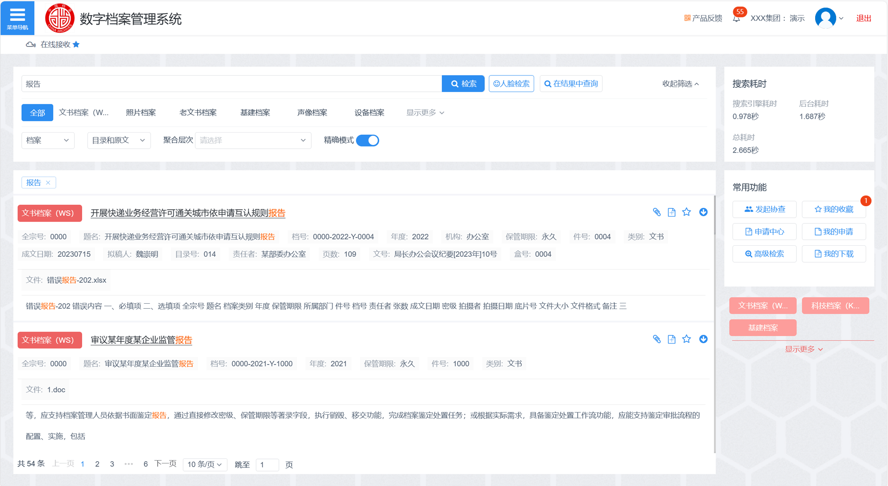Toggle the 精确模式 switch off
Viewport: 888px width, 486px height.
tap(368, 141)
